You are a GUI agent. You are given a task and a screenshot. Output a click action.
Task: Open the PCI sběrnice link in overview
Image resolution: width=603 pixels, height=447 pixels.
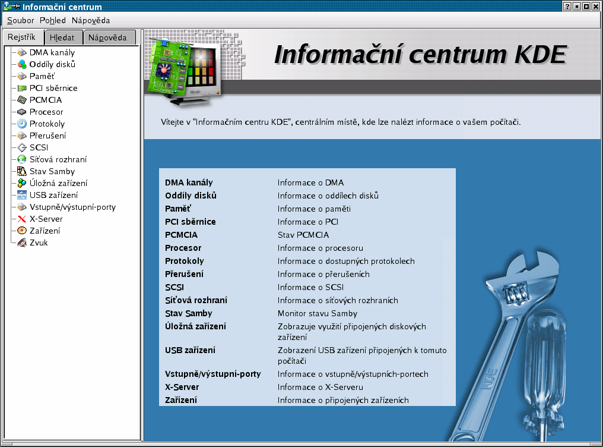pos(191,222)
